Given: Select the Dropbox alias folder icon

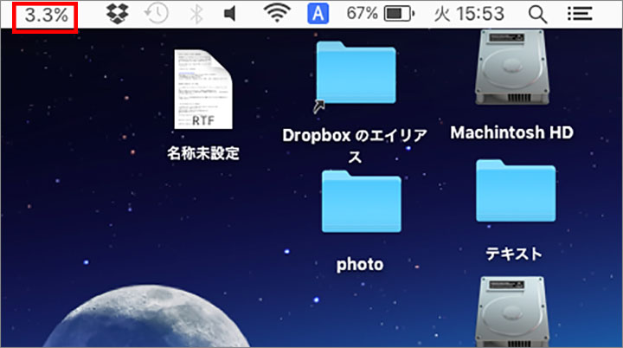Looking at the screenshot, I should [356, 74].
